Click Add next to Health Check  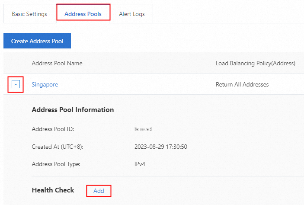click(x=99, y=191)
